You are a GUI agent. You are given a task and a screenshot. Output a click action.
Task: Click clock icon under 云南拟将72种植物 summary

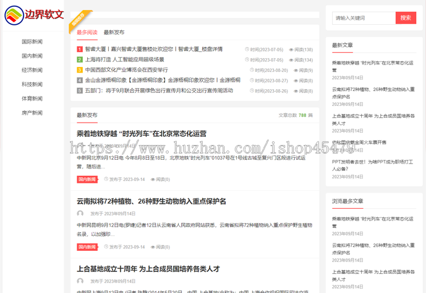point(106,247)
